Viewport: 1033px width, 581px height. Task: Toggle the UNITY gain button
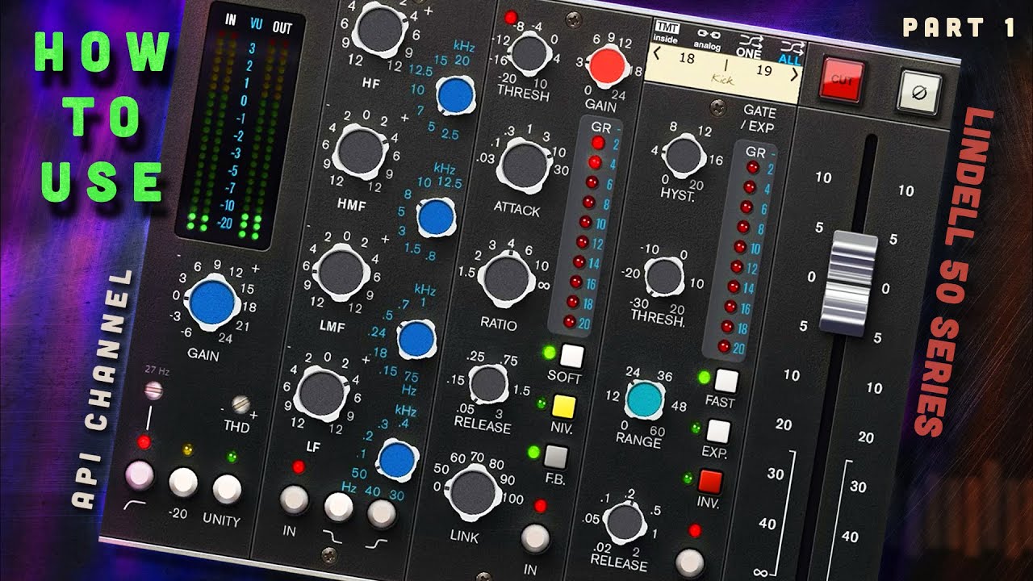(x=227, y=489)
